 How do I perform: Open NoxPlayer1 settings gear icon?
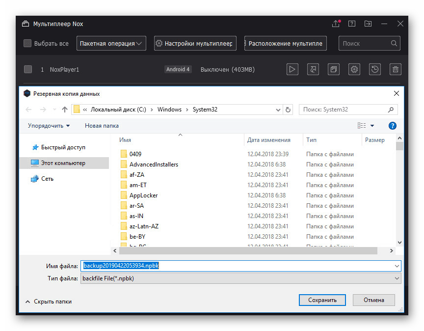(354, 69)
